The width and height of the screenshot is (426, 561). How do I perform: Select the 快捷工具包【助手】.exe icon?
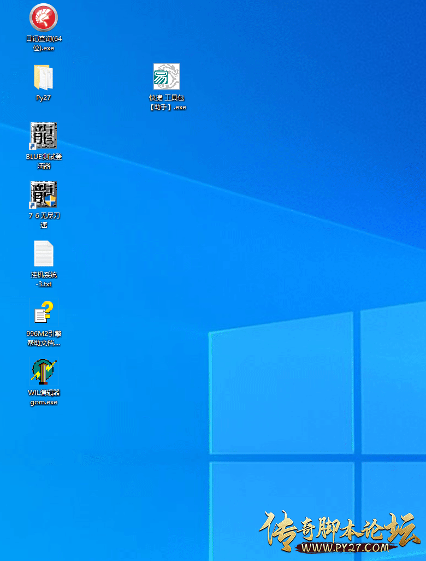point(167,76)
